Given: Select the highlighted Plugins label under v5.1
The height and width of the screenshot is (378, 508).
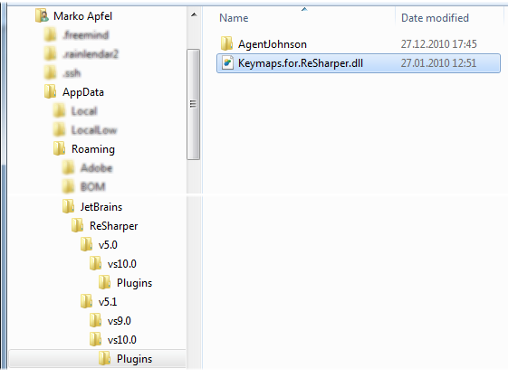Looking at the screenshot, I should [x=134, y=359].
